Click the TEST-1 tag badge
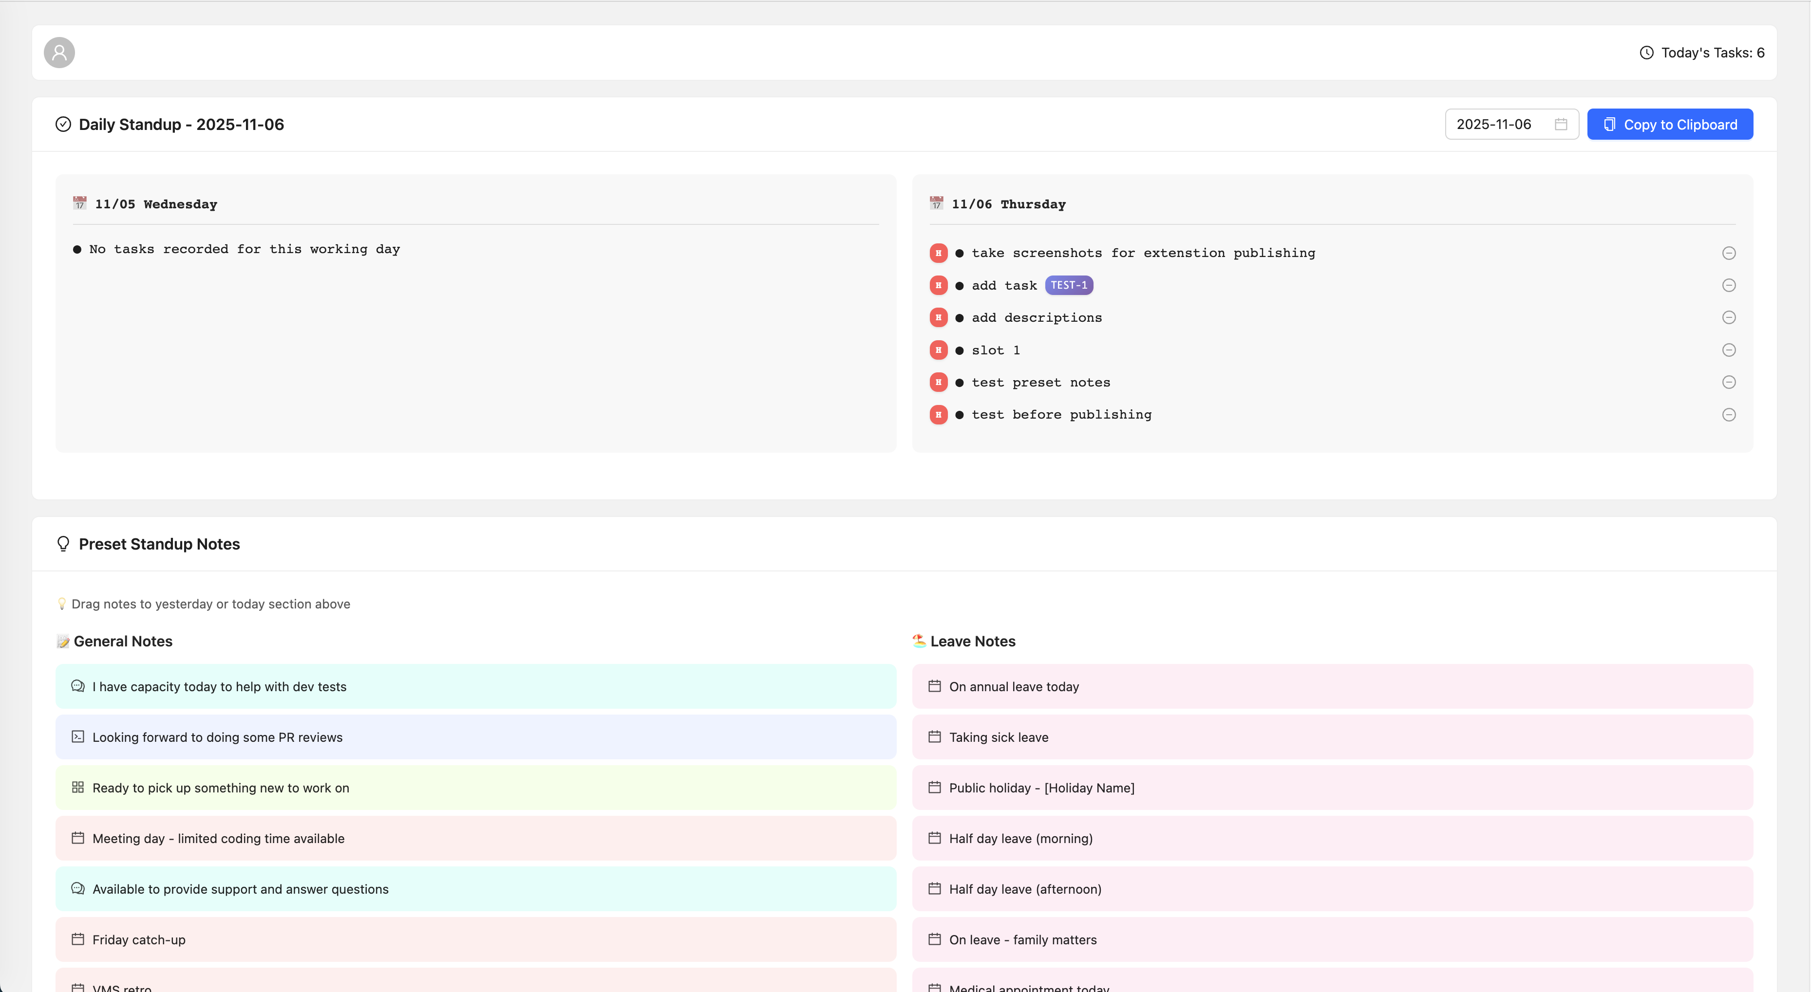 tap(1069, 285)
